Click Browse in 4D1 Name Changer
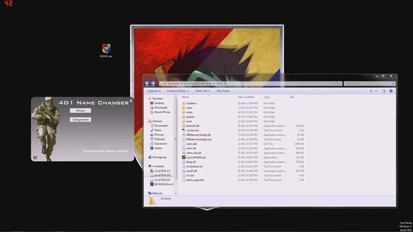 (80, 110)
